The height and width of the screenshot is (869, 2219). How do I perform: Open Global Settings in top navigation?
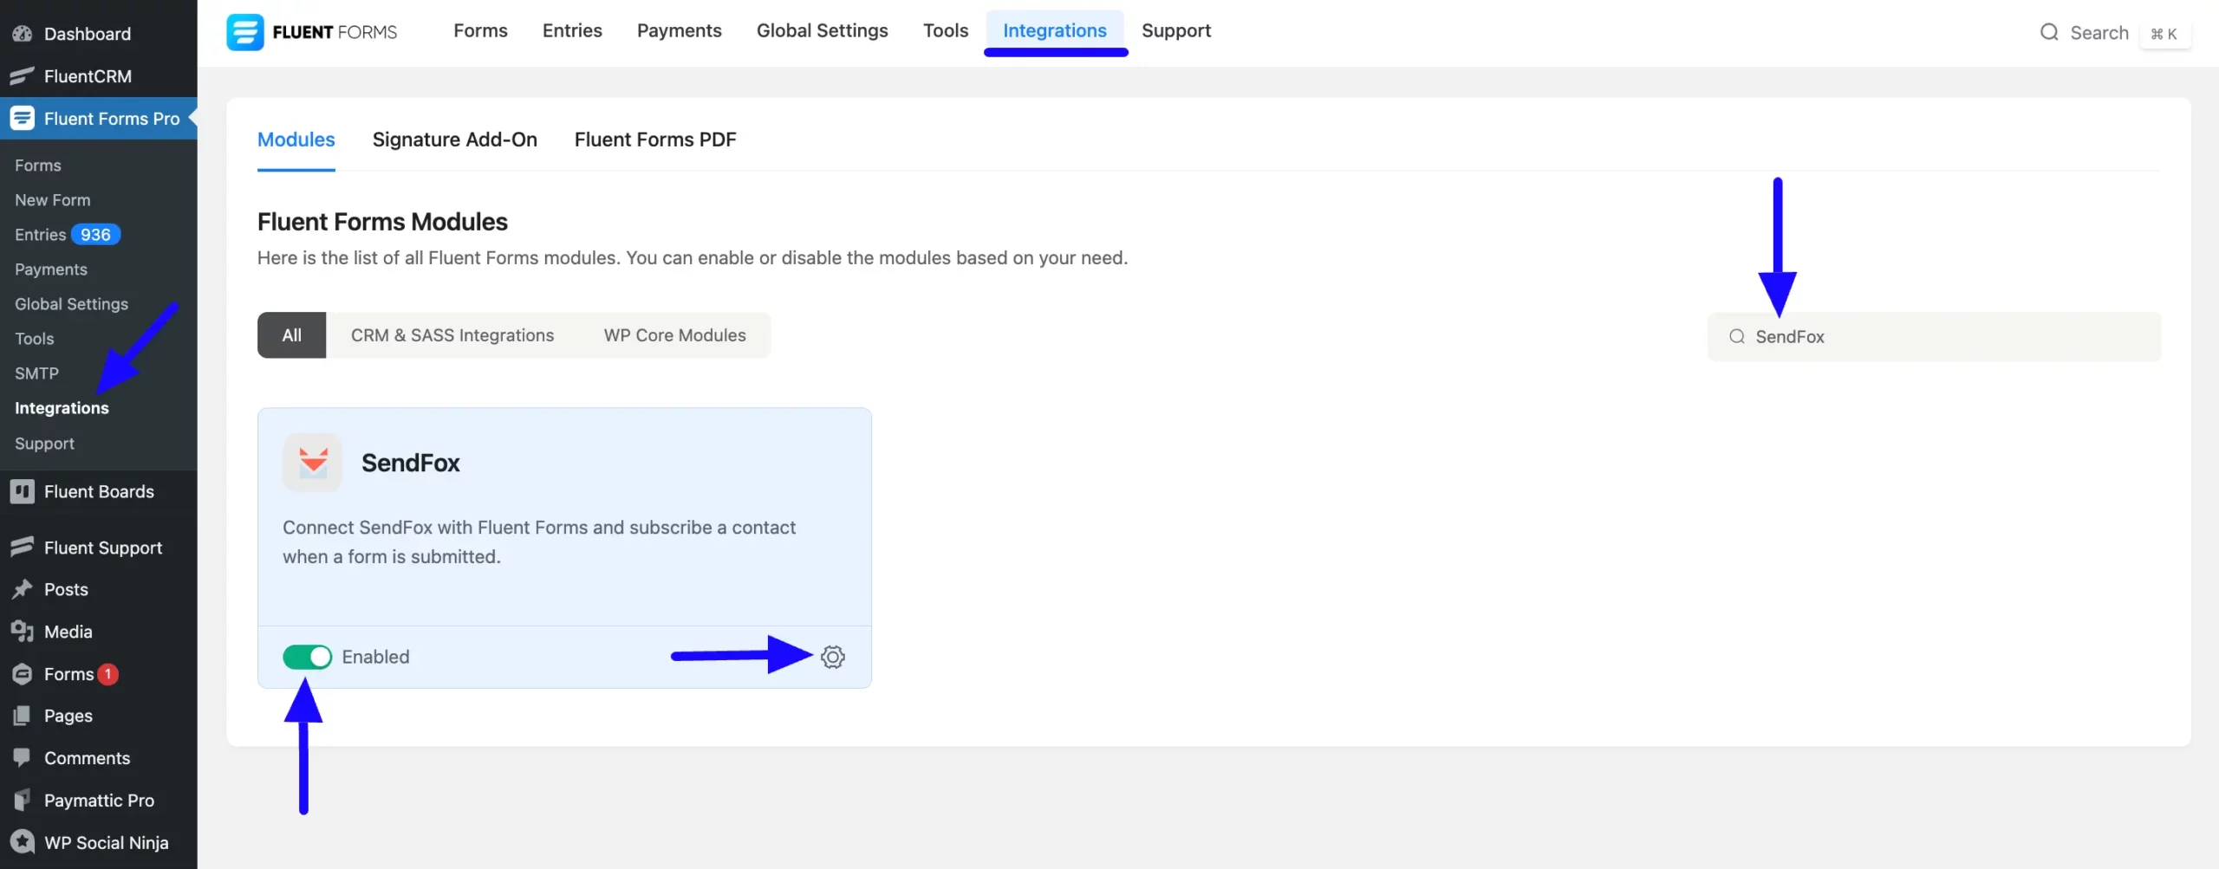(x=822, y=30)
